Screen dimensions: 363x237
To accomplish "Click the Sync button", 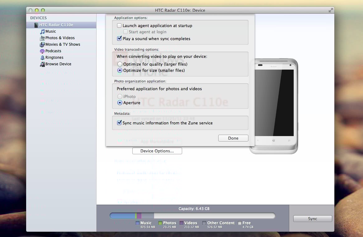I will coord(313,219).
